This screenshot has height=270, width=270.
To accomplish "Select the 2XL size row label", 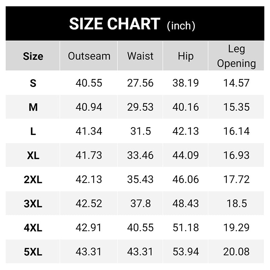I will [33, 180].
